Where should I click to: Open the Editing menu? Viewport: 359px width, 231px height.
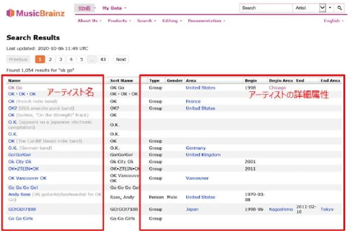(x=172, y=21)
